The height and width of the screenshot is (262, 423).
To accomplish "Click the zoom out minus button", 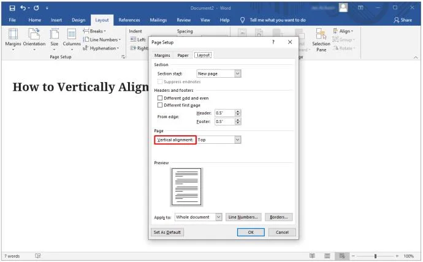I will 353,256.
